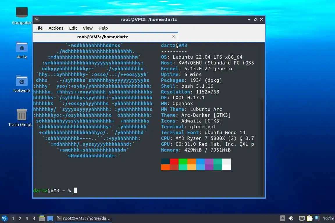
Task: Open the File menu
Action: [x=39, y=28]
